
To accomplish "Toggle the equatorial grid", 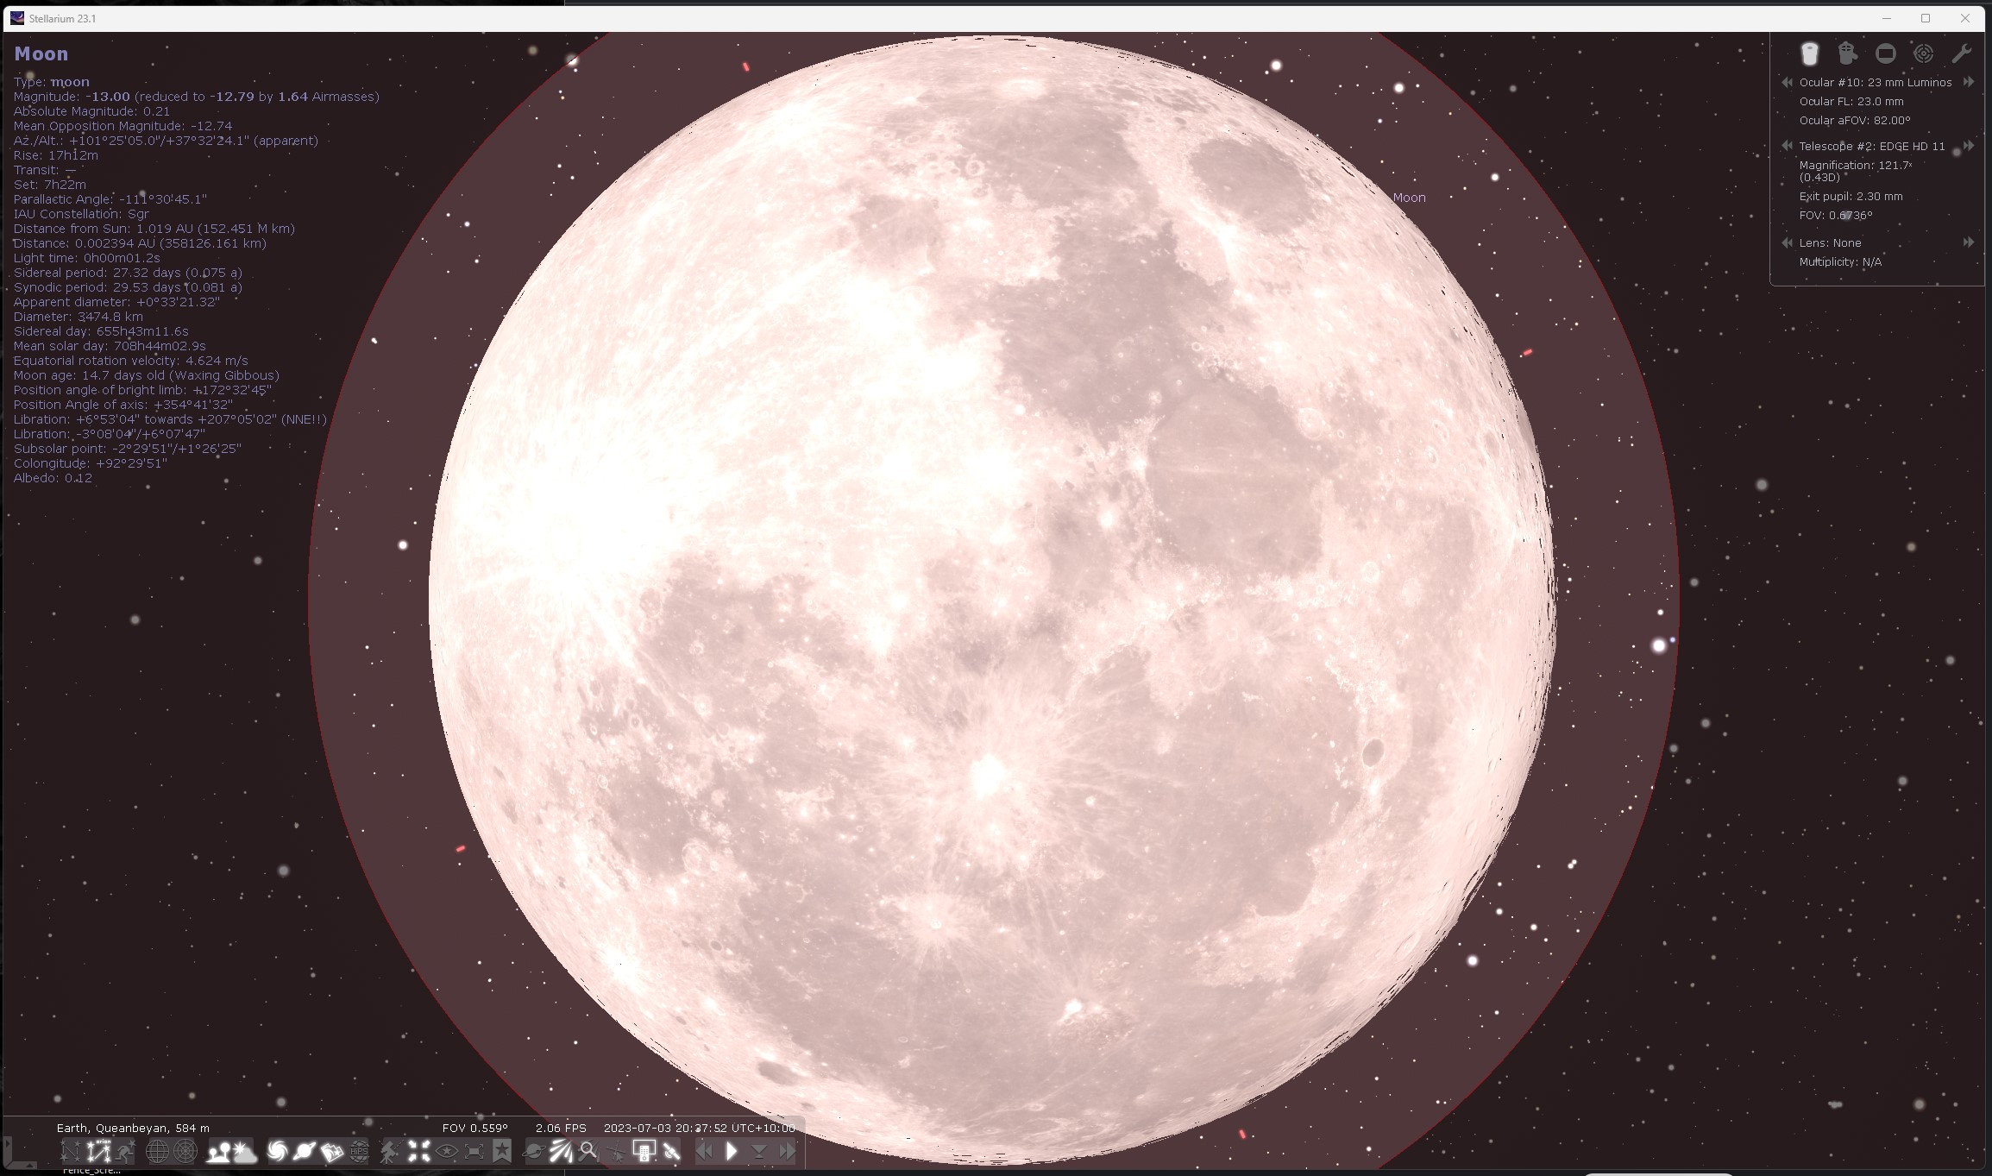I will 157,1152.
